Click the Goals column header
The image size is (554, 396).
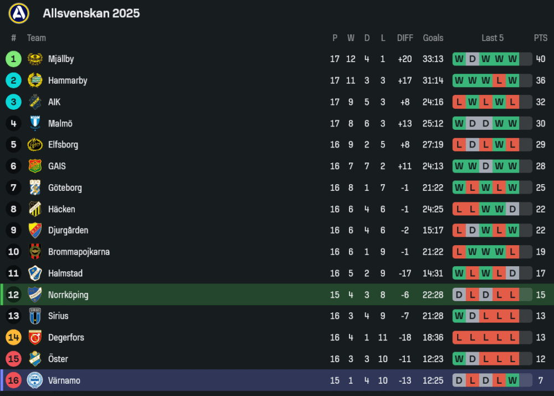click(433, 38)
